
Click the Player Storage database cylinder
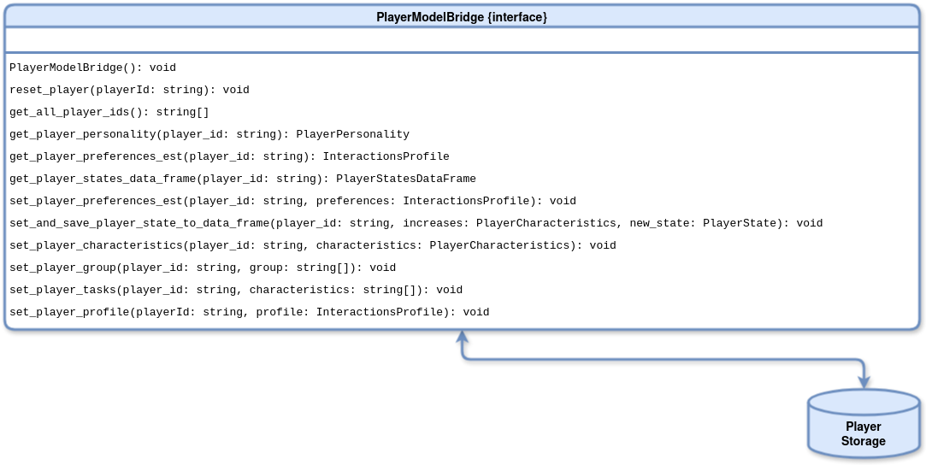coord(864,423)
